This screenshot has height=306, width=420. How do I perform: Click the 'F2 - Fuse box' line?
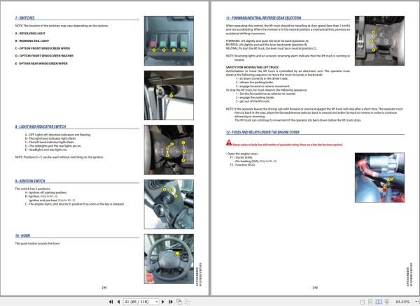(243, 165)
